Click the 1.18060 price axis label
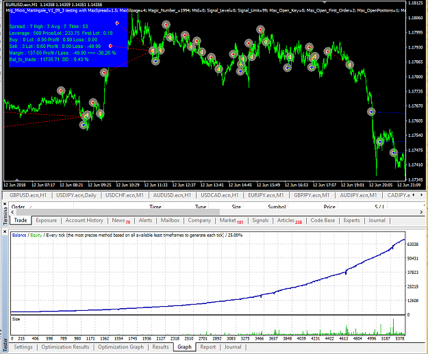428x354 pixels. click(x=415, y=18)
